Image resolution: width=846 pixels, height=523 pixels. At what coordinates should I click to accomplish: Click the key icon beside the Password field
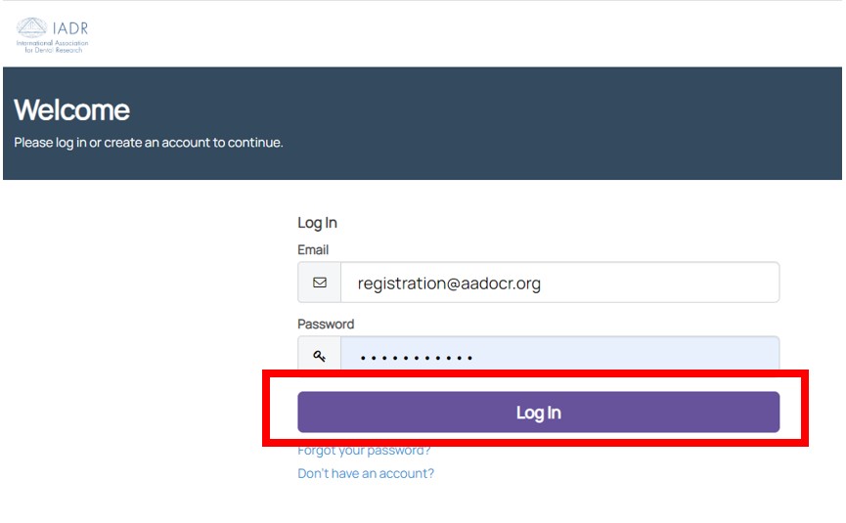(x=320, y=356)
